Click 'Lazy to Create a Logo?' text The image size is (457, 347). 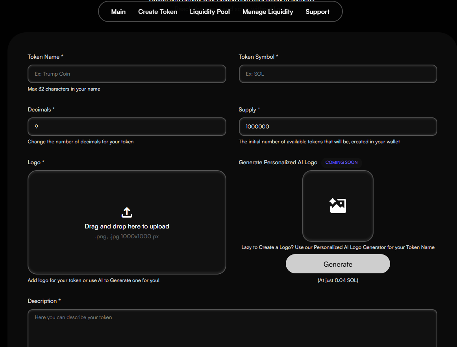[338, 247]
